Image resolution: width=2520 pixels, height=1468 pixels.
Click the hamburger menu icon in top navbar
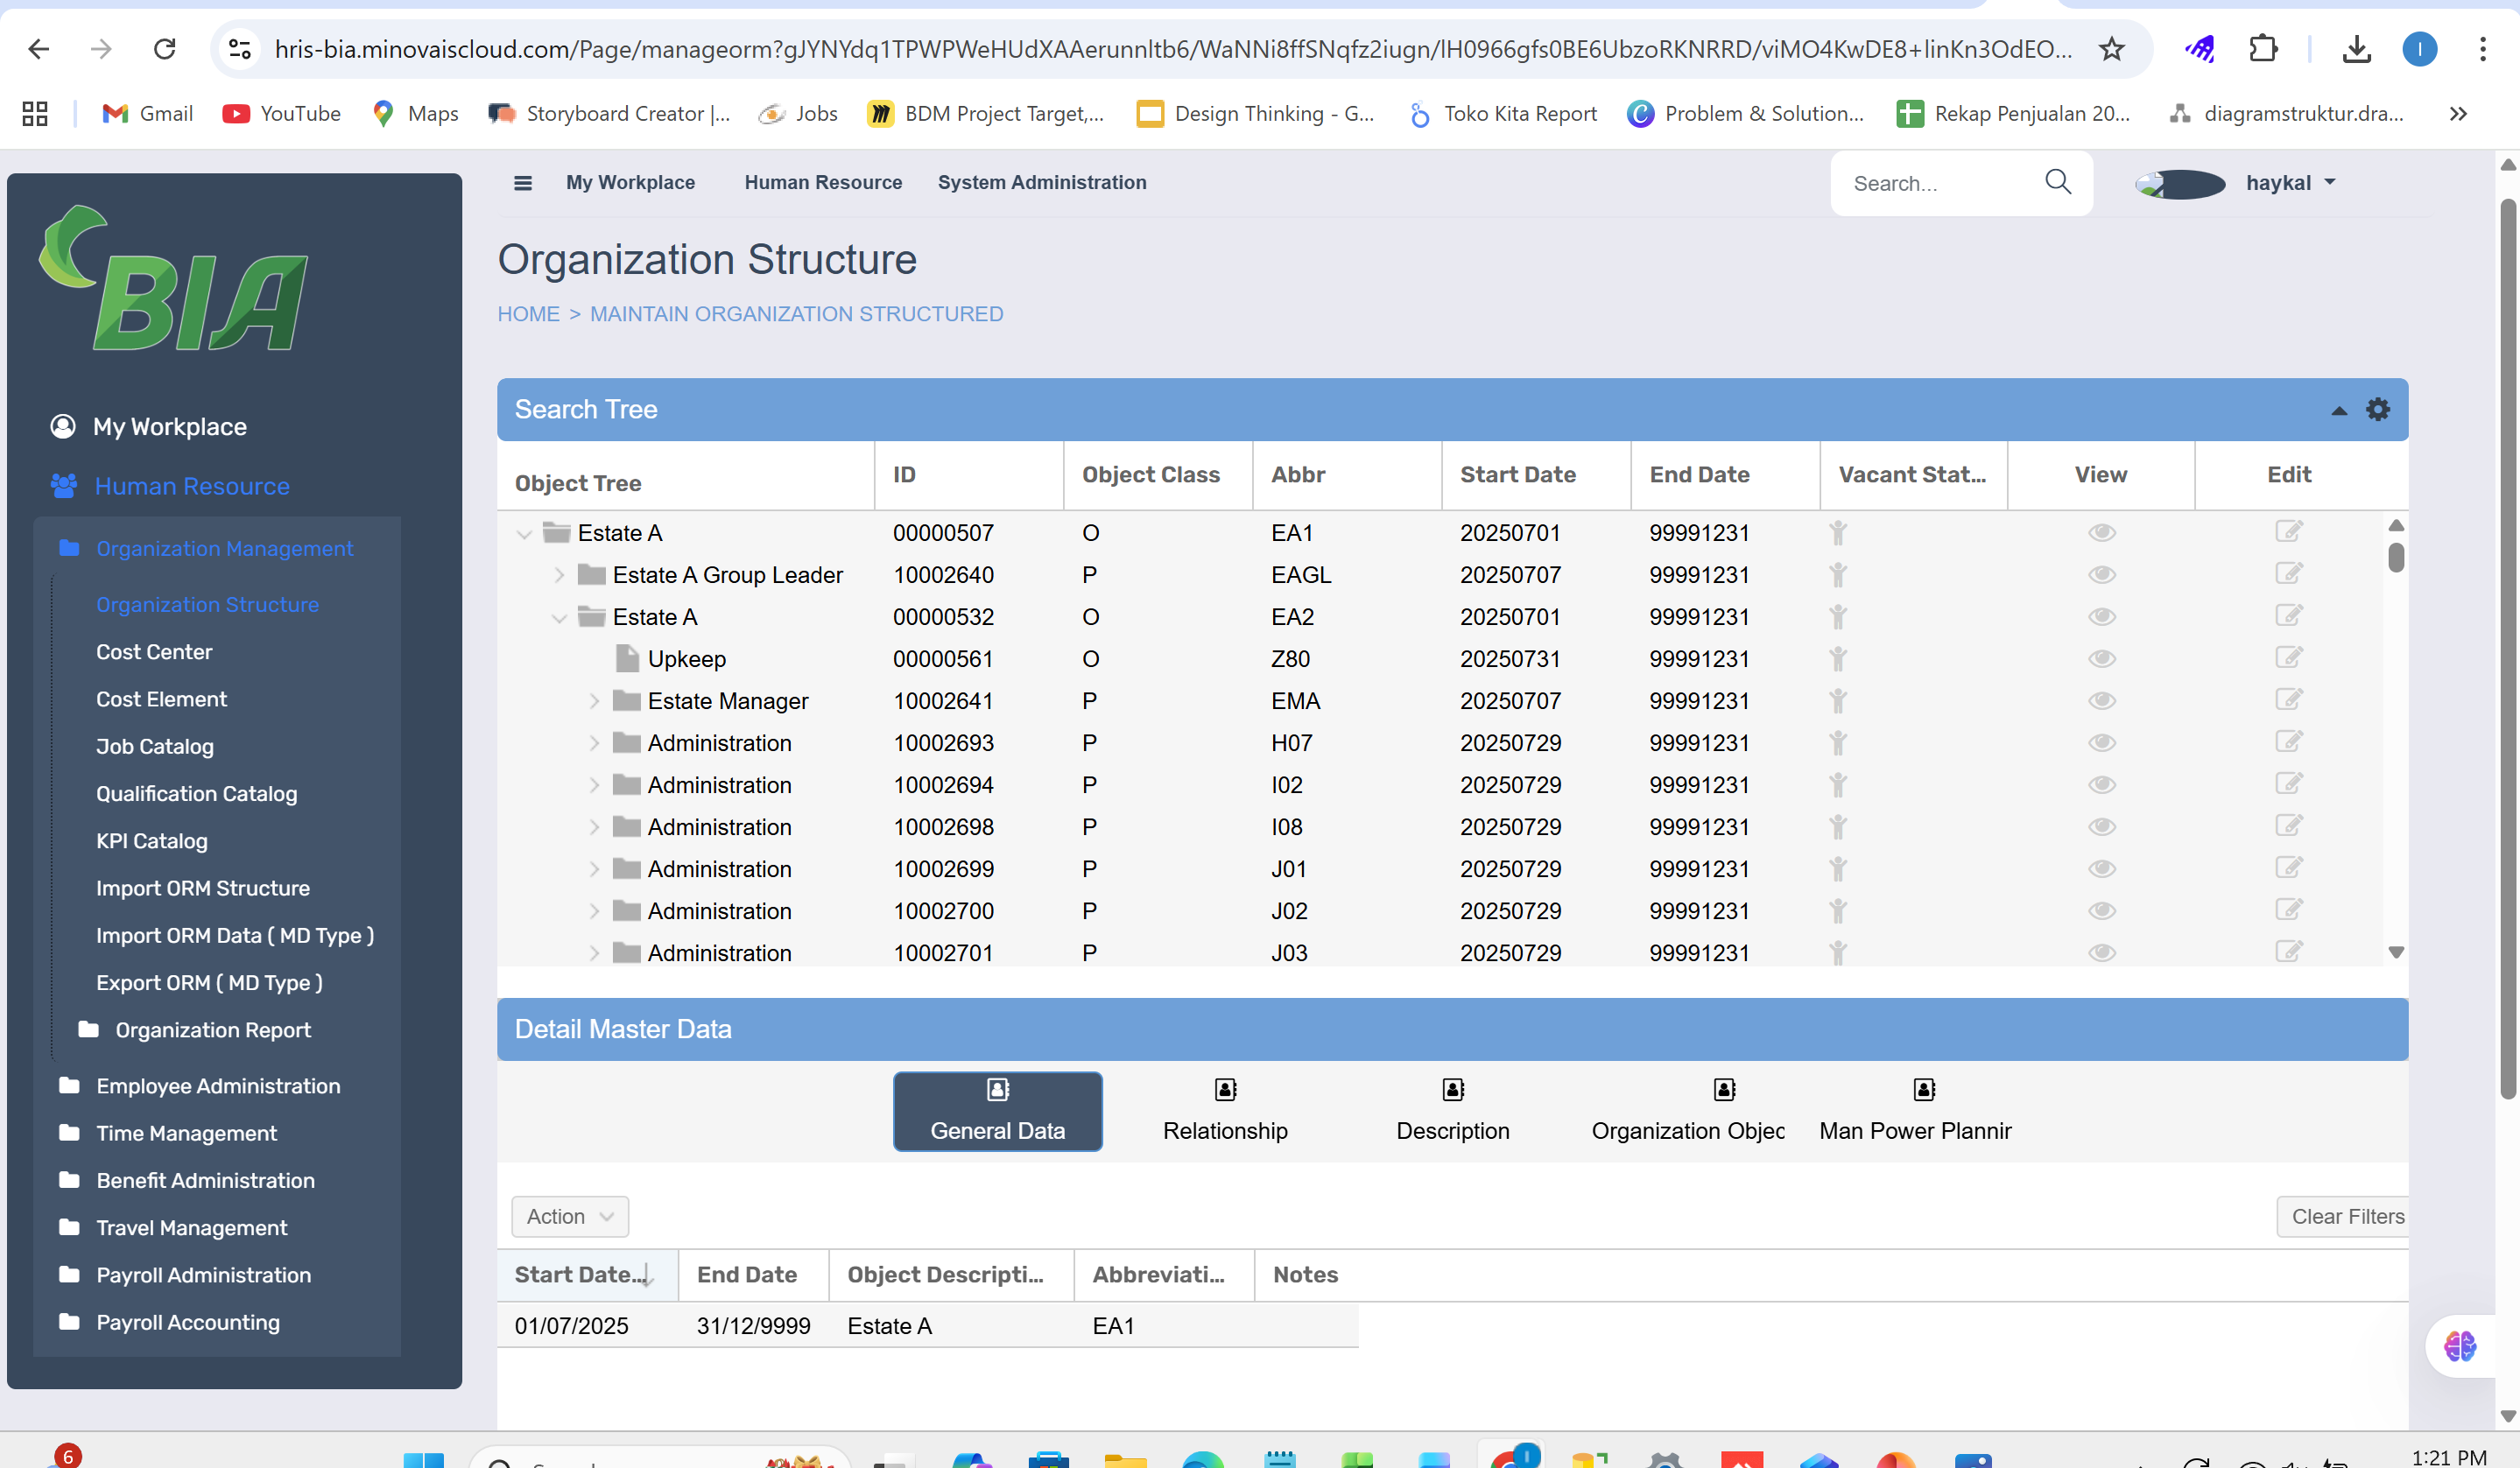click(522, 183)
